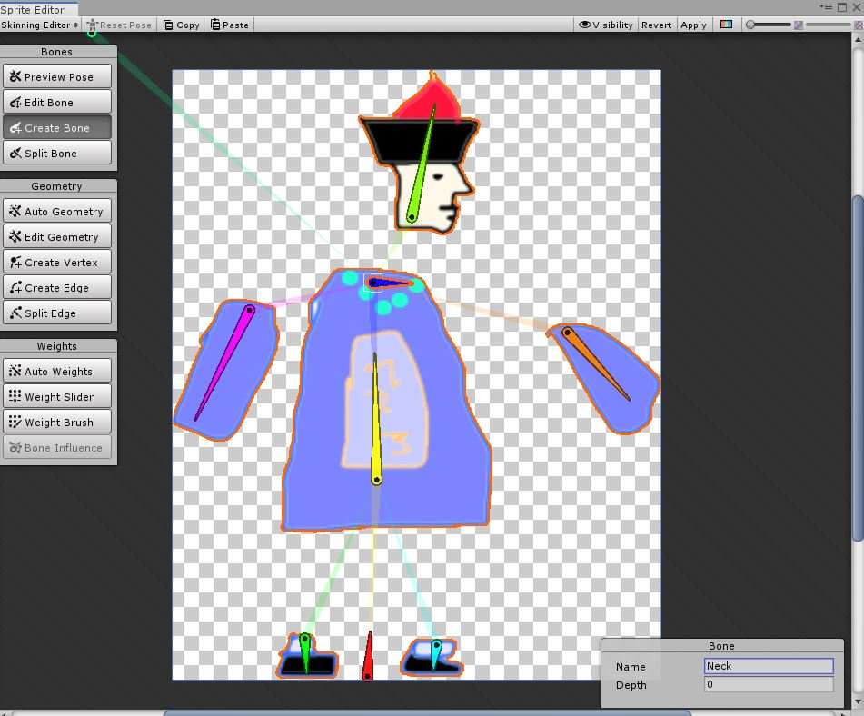Generate Auto Weights for bones

(x=56, y=371)
